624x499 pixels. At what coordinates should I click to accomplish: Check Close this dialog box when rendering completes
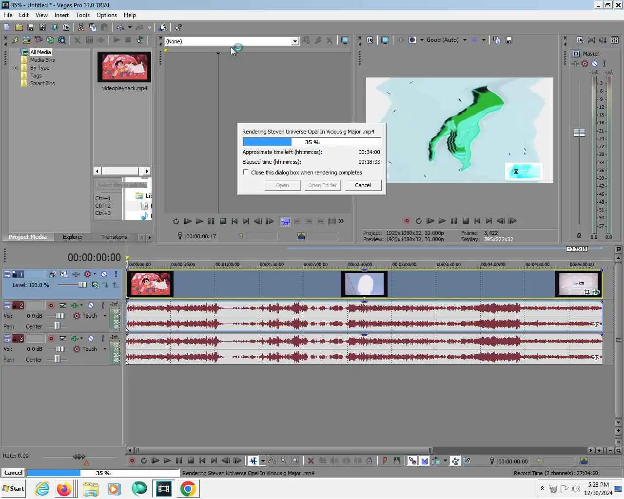click(246, 172)
